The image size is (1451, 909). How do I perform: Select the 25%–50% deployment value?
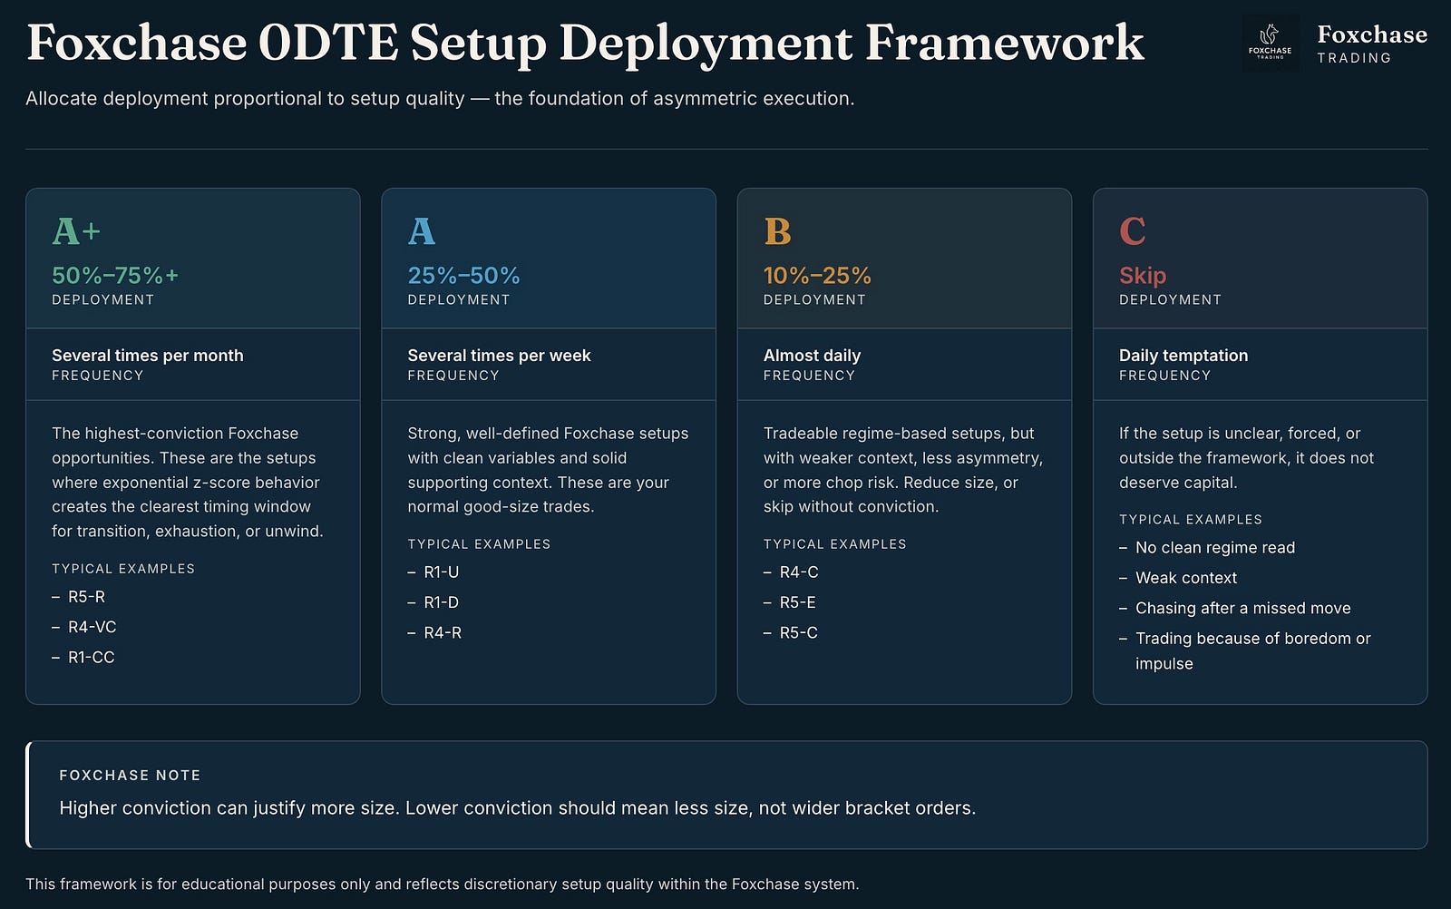[x=463, y=275]
